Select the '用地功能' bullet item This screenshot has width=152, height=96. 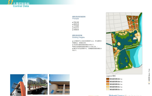tap(76, 22)
